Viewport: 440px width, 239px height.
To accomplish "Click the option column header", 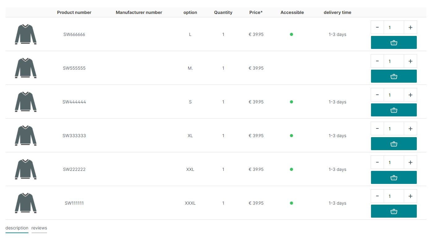I will click(190, 12).
